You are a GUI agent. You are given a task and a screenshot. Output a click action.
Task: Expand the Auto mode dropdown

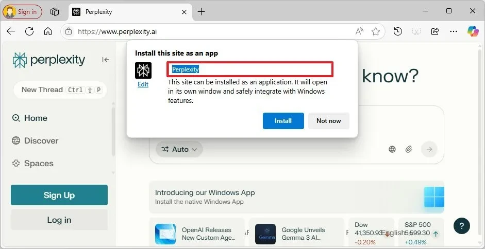coord(179,149)
